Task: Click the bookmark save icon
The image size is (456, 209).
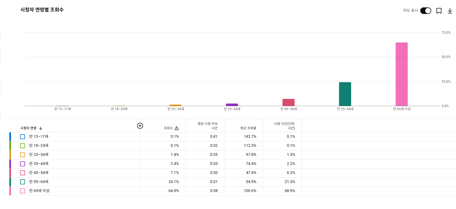Action: click(x=439, y=11)
